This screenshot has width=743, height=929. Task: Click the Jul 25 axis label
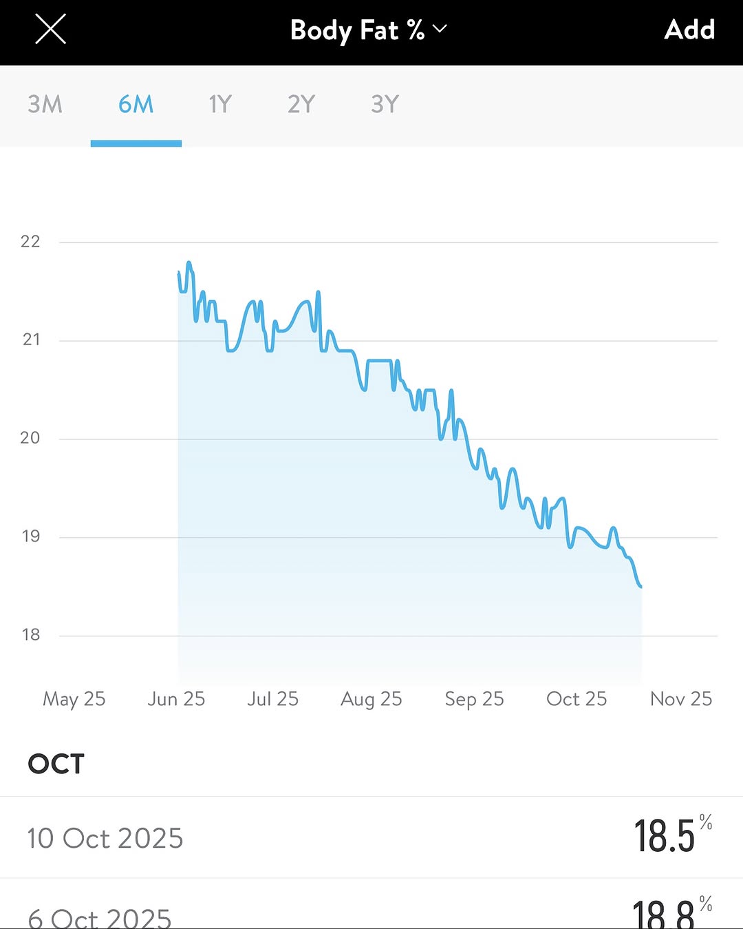pos(272,699)
